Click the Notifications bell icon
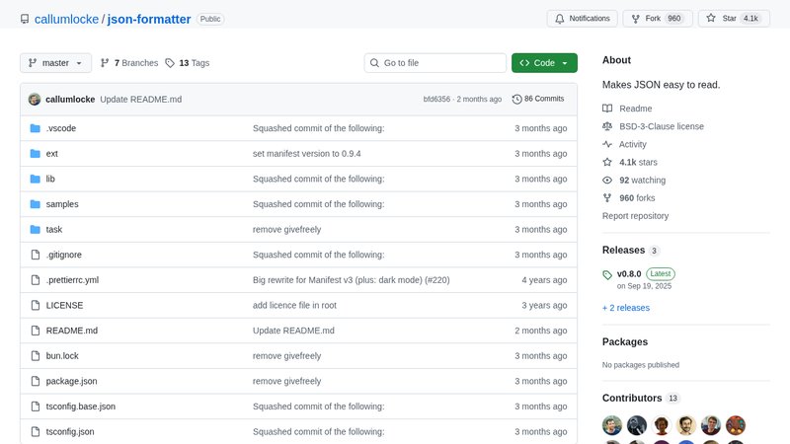 click(560, 18)
